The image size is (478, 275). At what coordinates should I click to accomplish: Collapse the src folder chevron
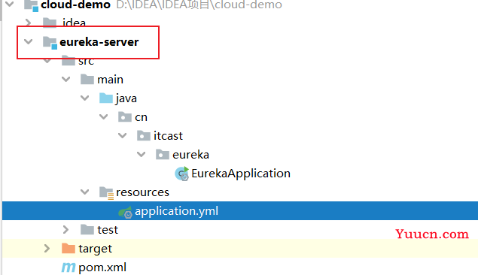(47, 61)
